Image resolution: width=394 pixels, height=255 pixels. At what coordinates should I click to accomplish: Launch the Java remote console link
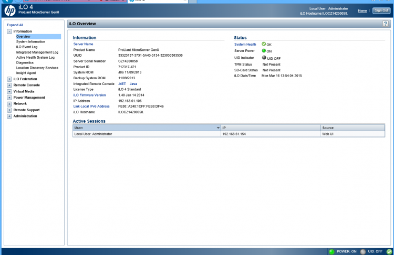pyautogui.click(x=133, y=84)
